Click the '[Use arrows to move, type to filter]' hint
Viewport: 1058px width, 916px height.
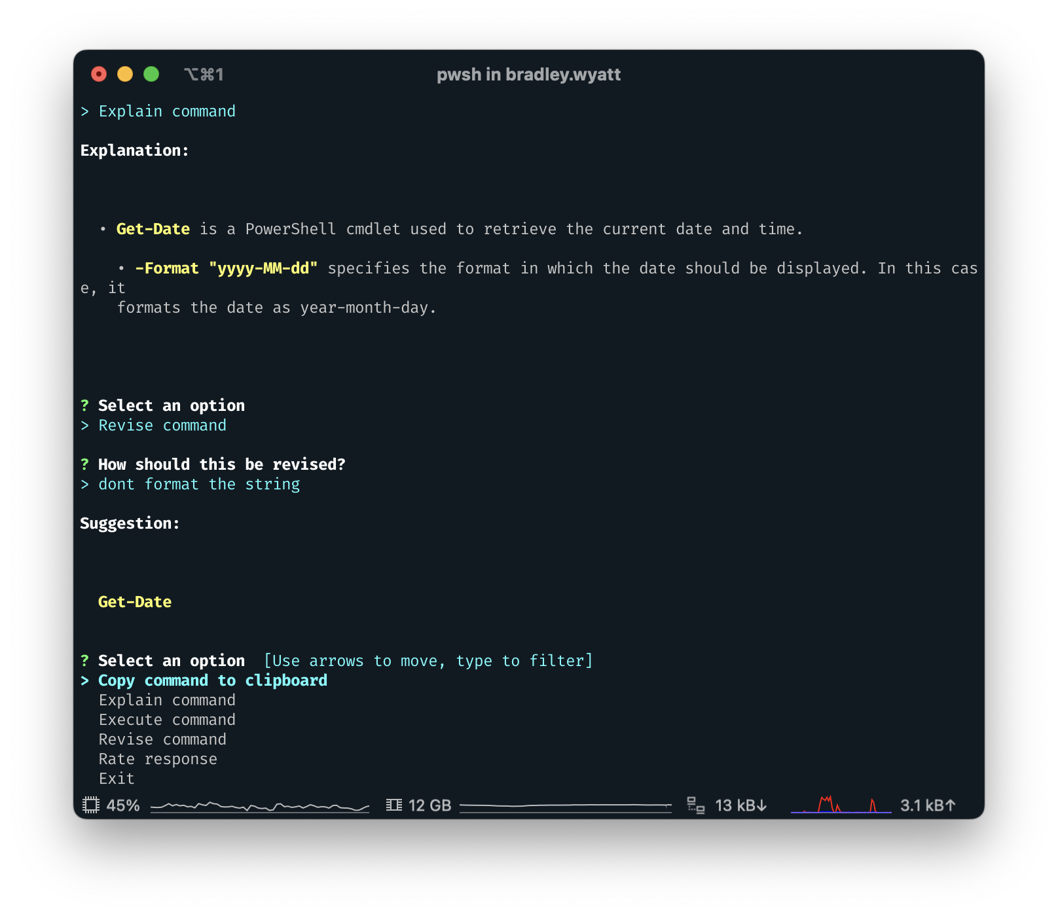pyautogui.click(x=428, y=661)
